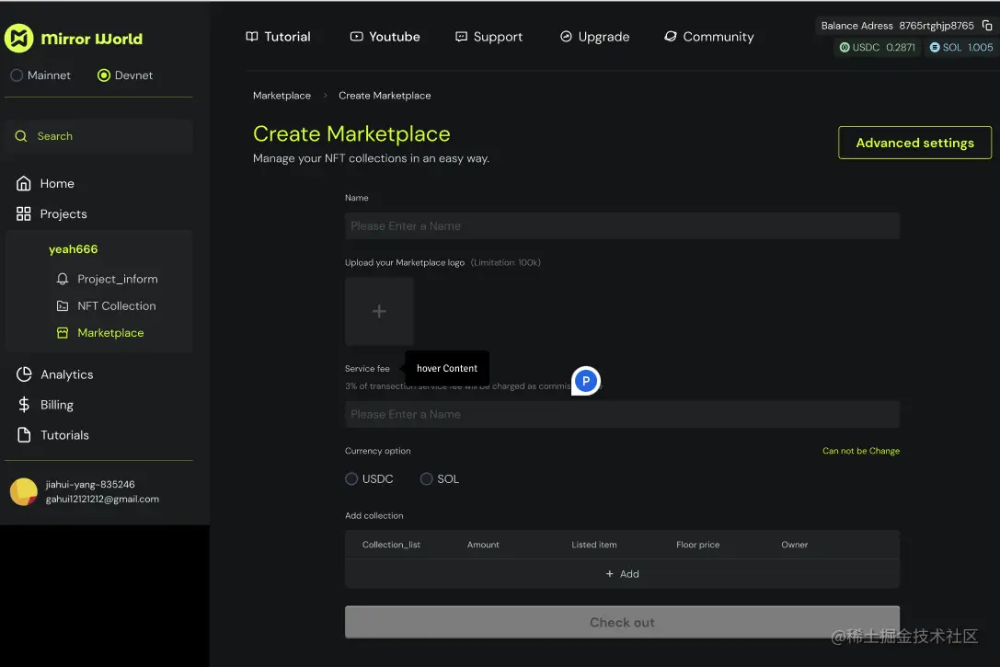1000x667 pixels.
Task: Open Billing in the sidebar
Action: [x=57, y=405]
